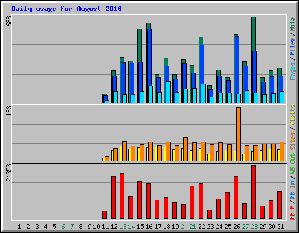Image resolution: width=299 pixels, height=233 pixels.
Task: Click the 688 axis value
Action: pyautogui.click(x=9, y=22)
